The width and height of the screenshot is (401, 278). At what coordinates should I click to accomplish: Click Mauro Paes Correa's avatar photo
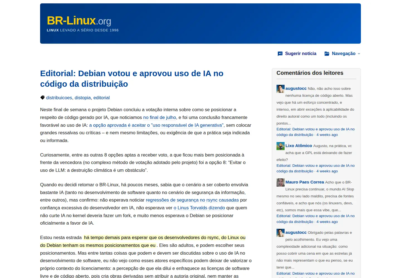(x=280, y=182)
